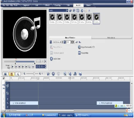This screenshot has height=118, width=134.
Task: Click the preview timecode stepper arrows
Action: (x=46, y=66)
